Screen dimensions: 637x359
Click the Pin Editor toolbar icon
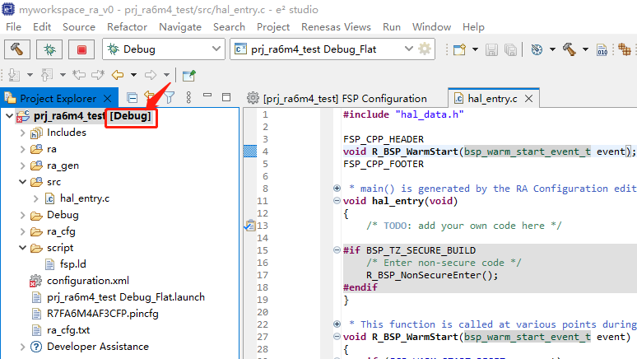189,75
